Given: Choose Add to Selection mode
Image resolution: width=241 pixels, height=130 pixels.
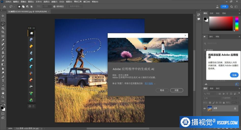Looking at the screenshot, I should [x=23, y=7].
